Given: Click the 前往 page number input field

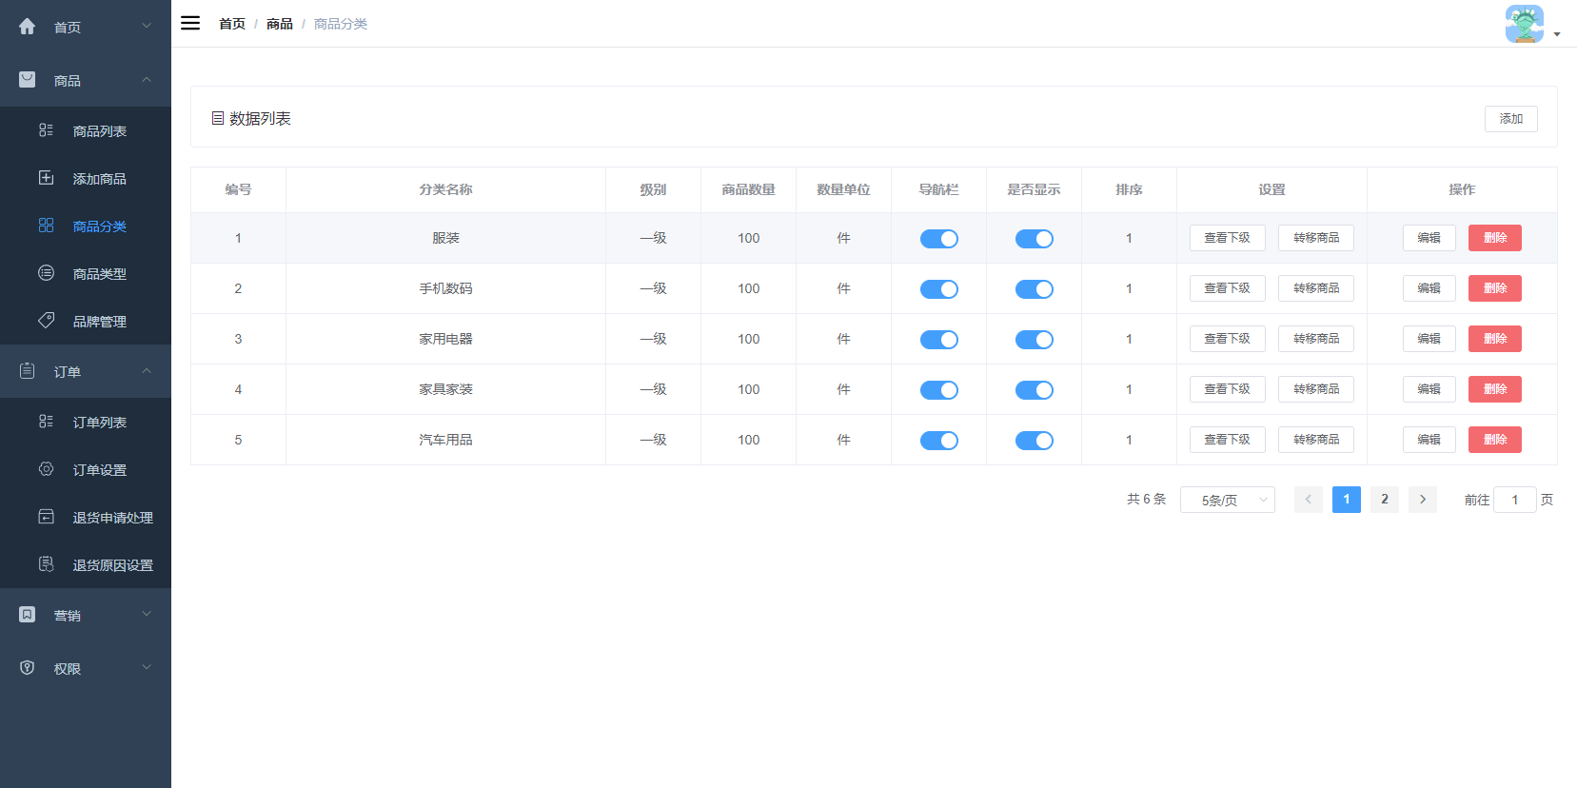Looking at the screenshot, I should (x=1514, y=500).
